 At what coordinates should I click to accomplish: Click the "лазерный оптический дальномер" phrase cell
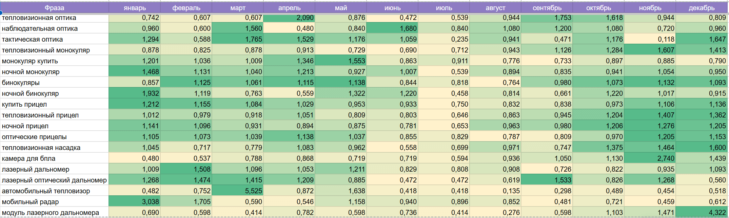tap(54, 180)
